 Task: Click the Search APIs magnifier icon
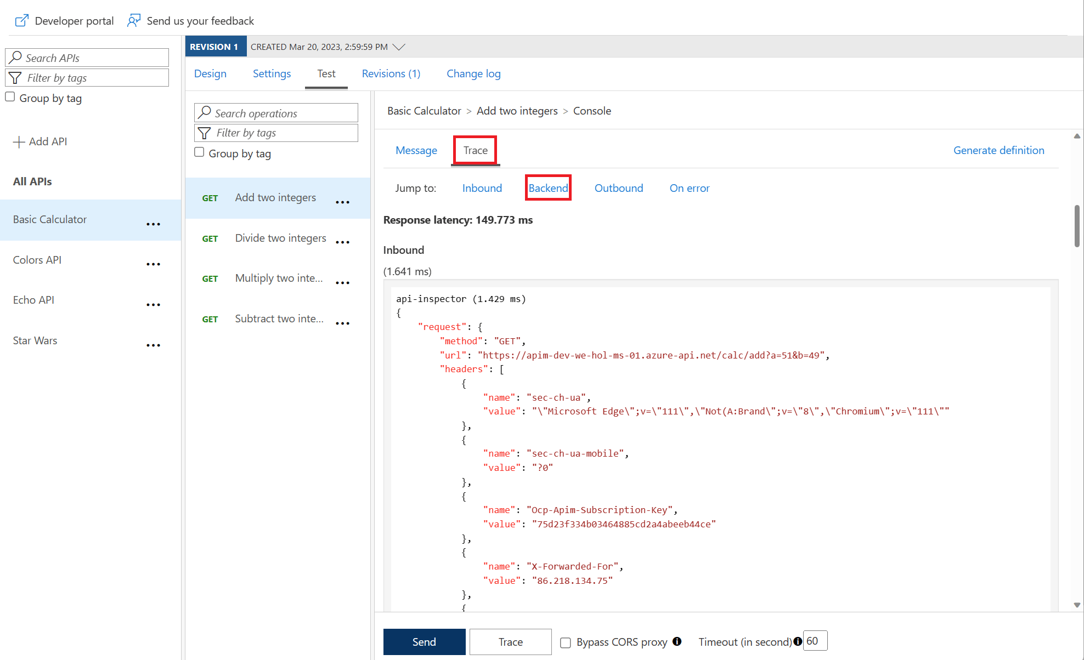pos(16,58)
